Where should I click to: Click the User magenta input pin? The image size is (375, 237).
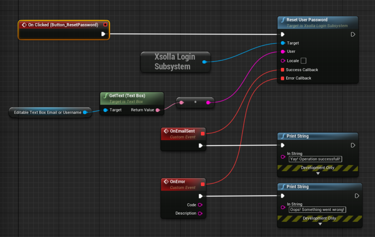(282, 51)
